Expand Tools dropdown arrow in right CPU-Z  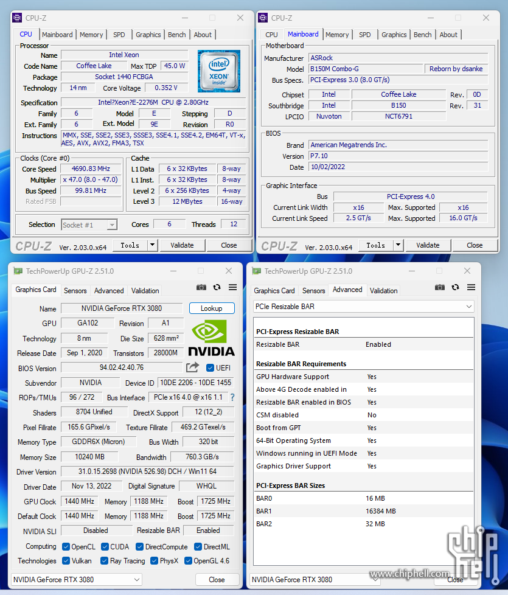[x=398, y=245]
